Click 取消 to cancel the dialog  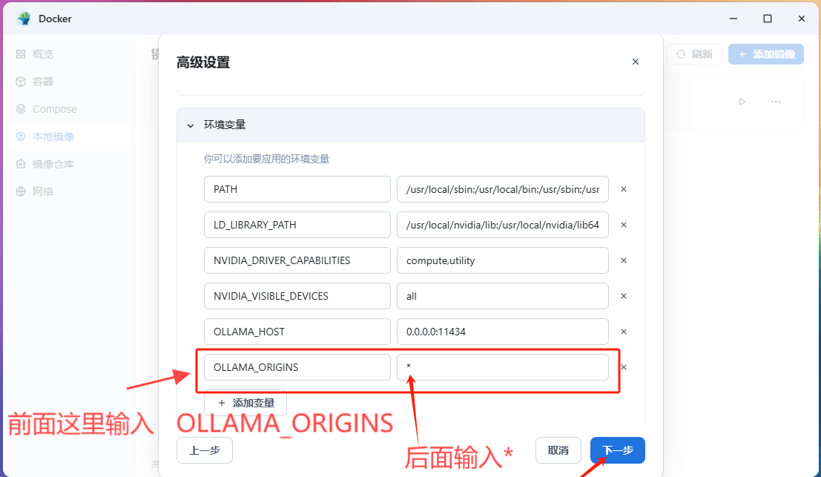(558, 450)
